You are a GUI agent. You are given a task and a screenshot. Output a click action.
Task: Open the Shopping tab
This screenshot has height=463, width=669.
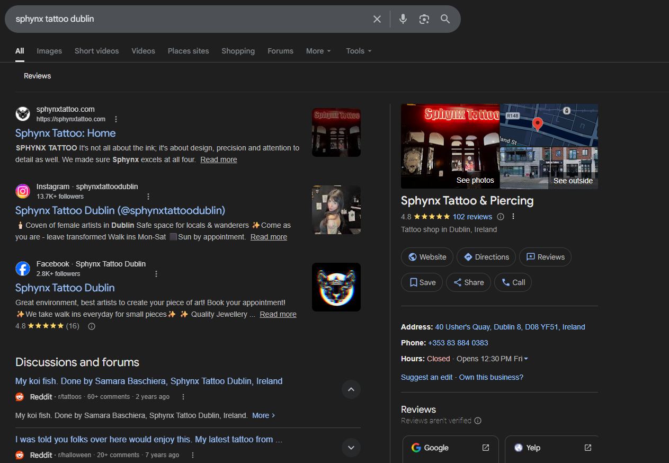pos(238,51)
